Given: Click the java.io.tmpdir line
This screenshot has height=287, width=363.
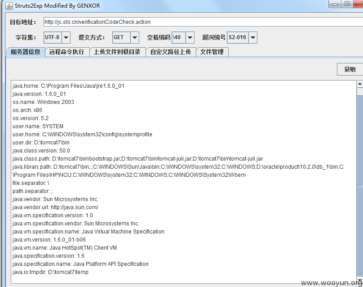Looking at the screenshot, I should 50,273.
